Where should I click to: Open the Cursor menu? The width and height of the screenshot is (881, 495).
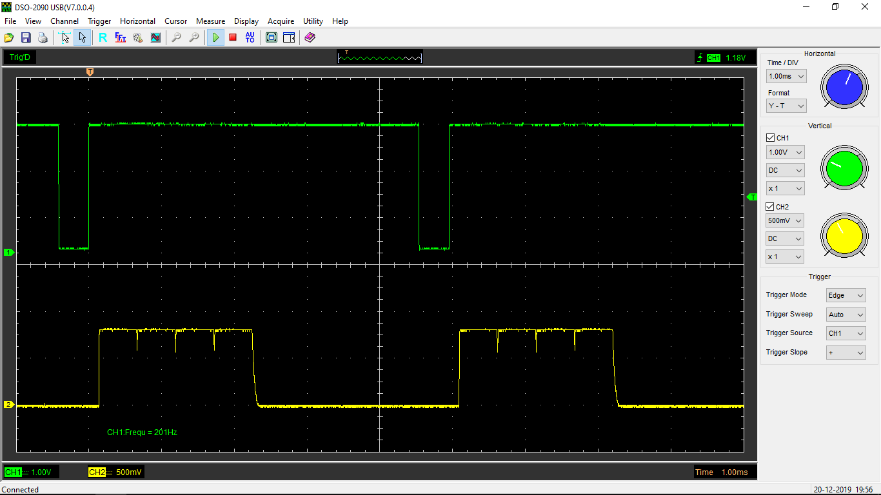(175, 21)
